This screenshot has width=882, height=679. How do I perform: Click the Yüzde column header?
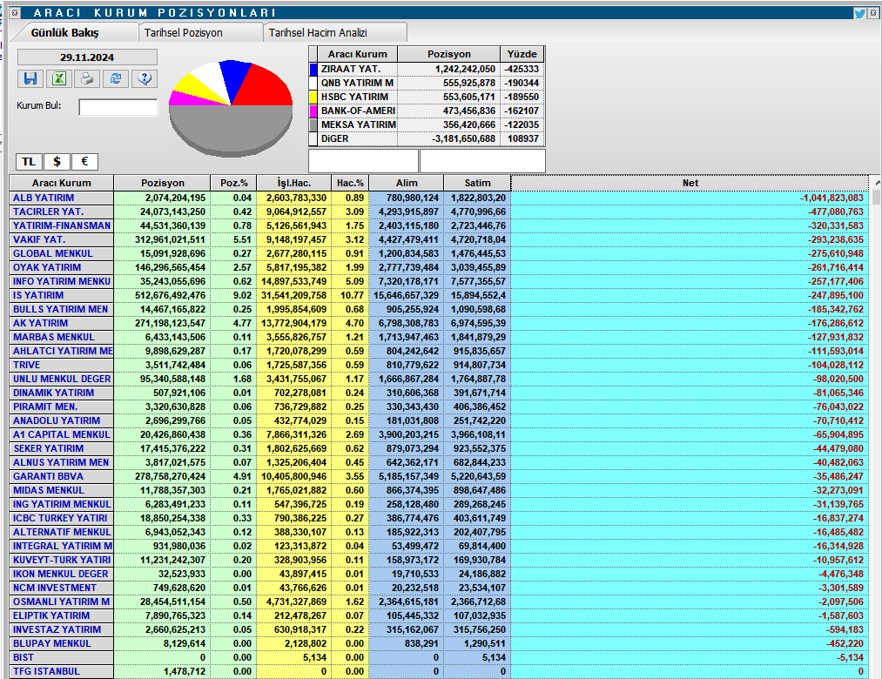click(522, 54)
